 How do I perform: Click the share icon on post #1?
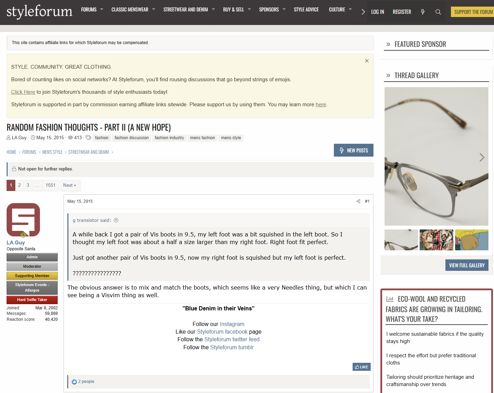pyautogui.click(x=358, y=201)
